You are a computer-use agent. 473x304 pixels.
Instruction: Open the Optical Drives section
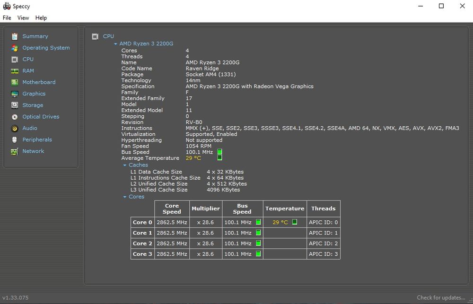(x=41, y=116)
